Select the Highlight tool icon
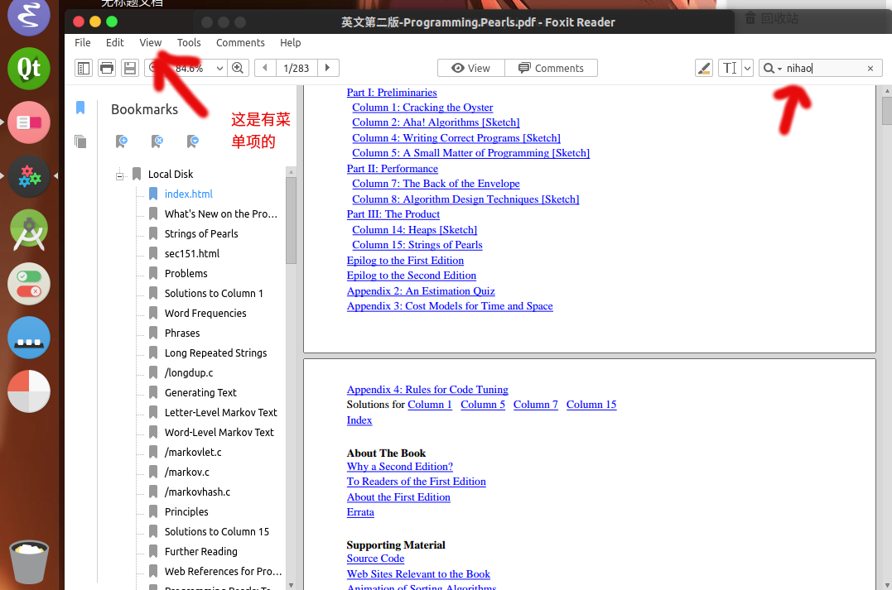 tap(704, 68)
